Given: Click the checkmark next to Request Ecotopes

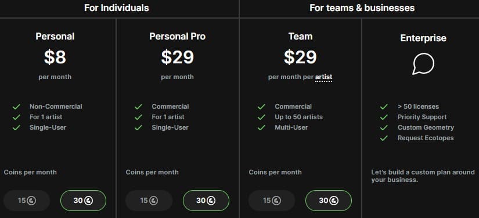Looking at the screenshot, I should tap(384, 138).
